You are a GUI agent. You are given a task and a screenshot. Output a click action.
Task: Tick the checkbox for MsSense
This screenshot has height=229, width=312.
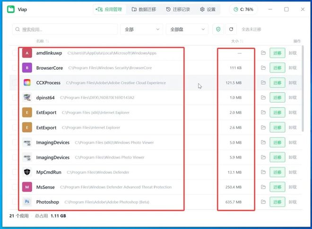coord(15,187)
